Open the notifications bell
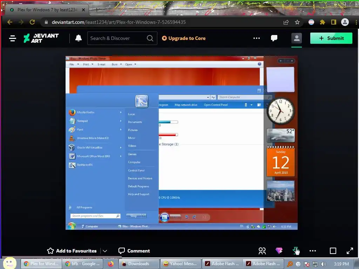359x269 pixels. pos(79,38)
